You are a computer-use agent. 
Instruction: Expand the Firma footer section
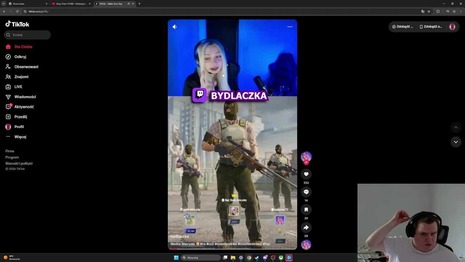[x=10, y=151]
